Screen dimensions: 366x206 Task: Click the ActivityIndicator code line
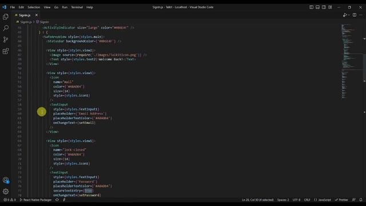point(89,27)
